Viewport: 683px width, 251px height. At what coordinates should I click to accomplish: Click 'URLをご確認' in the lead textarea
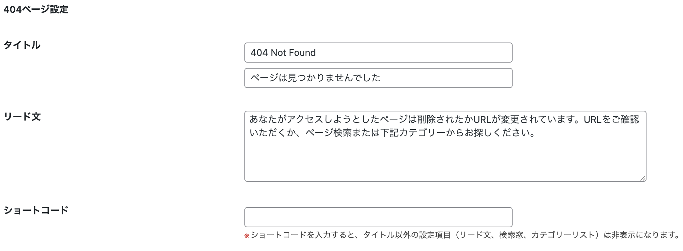(x=611, y=119)
